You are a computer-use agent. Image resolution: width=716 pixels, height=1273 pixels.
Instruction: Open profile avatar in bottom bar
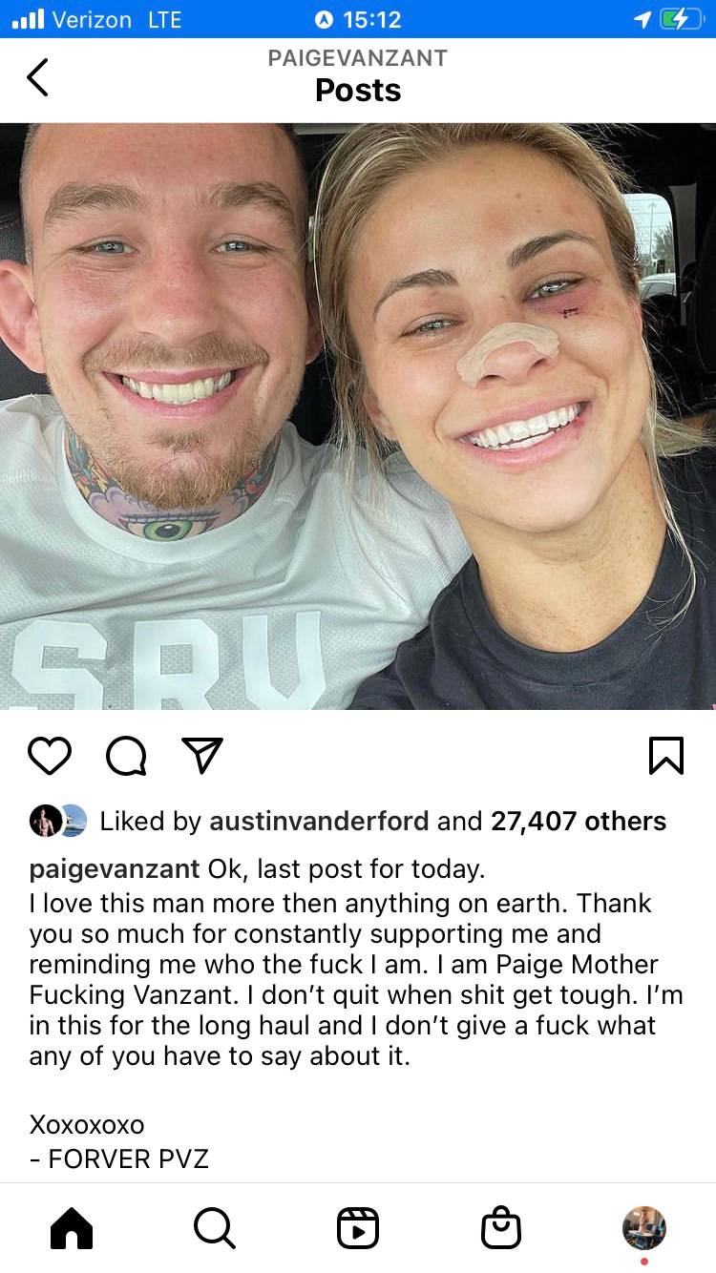(644, 1228)
